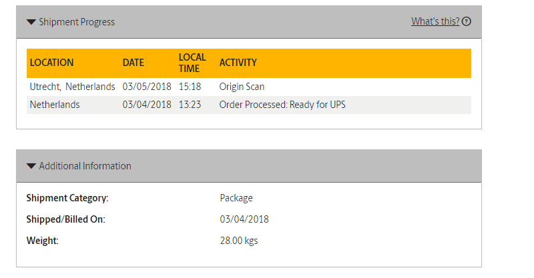Click the DATE column header
The width and height of the screenshot is (534, 278).
(133, 63)
